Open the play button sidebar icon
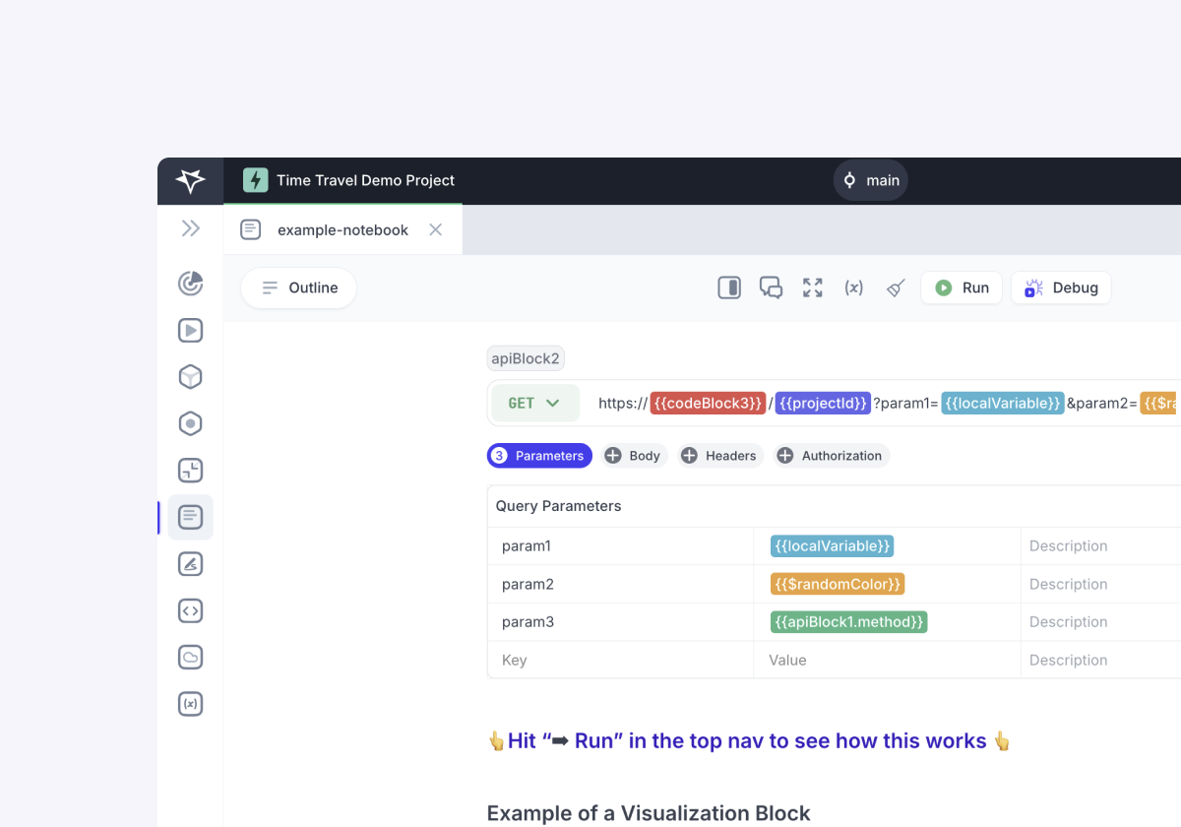Screen dimensions: 1181x827 tap(190, 331)
